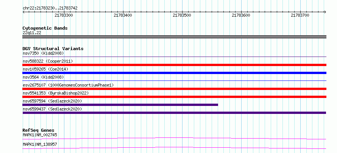This screenshot has width=337, height=153.
Task: Select the Cytogenetic Bands track heading
Action: coord(45,28)
